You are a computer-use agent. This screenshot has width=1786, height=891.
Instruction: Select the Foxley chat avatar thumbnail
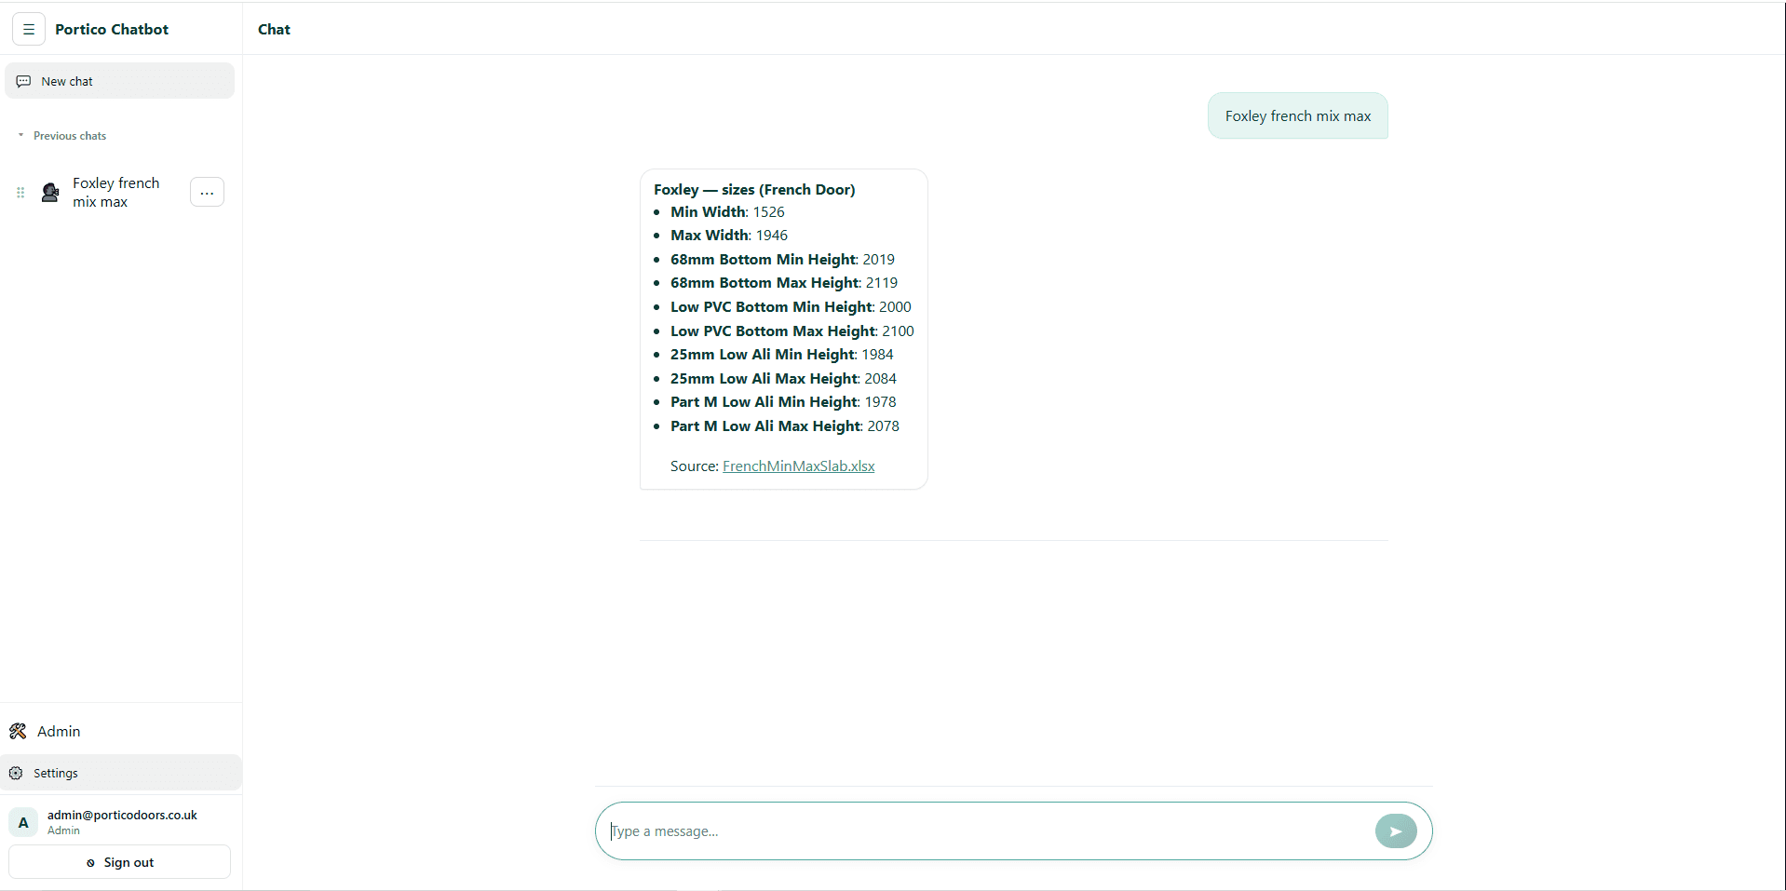tap(49, 192)
